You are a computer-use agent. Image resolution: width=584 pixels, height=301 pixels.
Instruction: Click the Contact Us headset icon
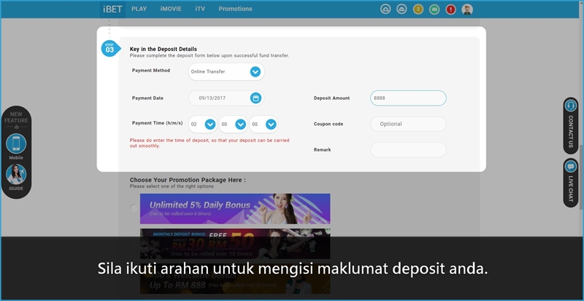pos(570,106)
